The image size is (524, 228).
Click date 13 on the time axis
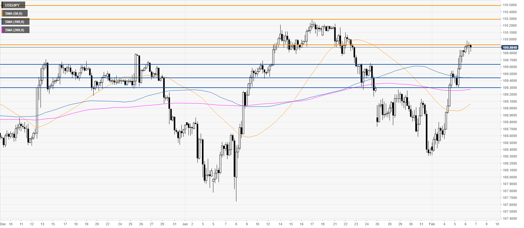click(x=42, y=224)
